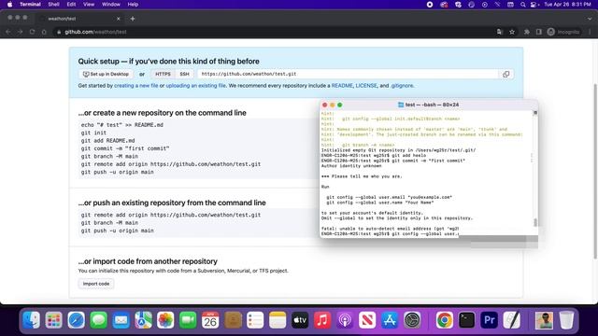Open the .gitignore link
598x336 pixels.
point(402,86)
